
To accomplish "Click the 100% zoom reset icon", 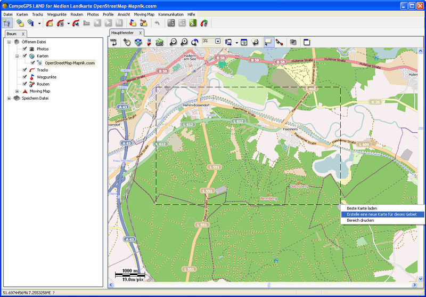I will pyautogui.click(x=114, y=42).
